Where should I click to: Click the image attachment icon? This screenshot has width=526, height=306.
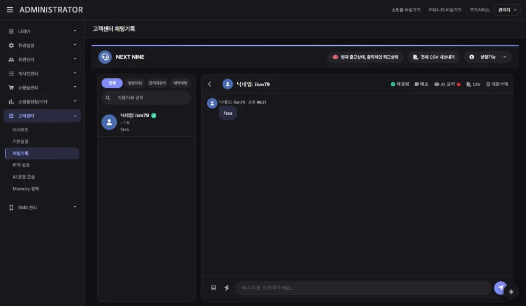[214, 288]
